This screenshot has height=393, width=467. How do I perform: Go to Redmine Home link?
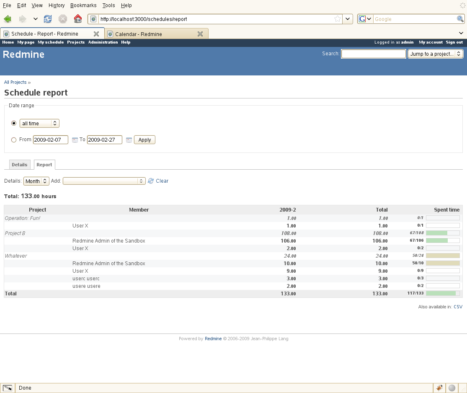8,42
